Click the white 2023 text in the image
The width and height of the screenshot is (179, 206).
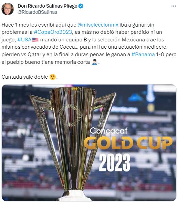click(x=115, y=163)
